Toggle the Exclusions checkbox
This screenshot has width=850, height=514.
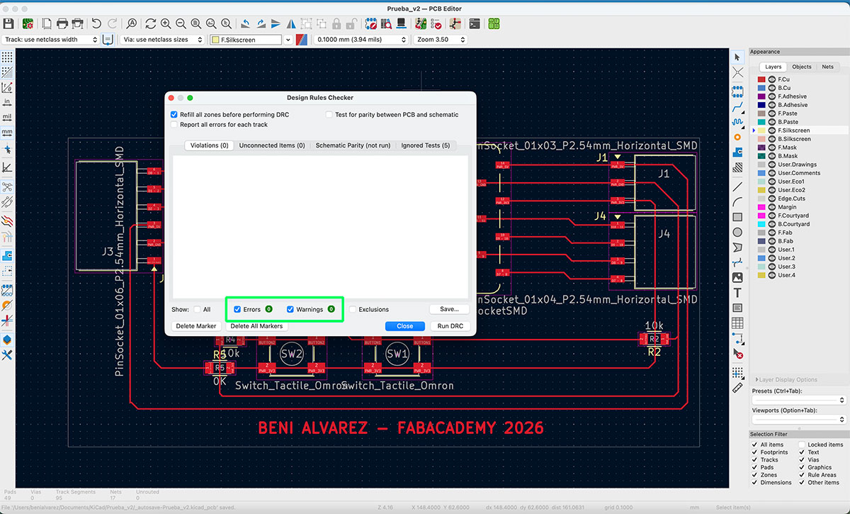352,309
